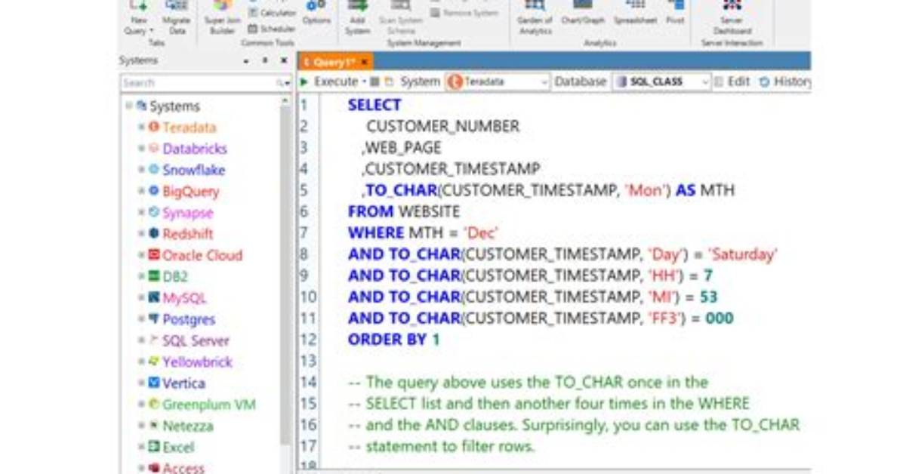Click line number 13 in the editor
This screenshot has height=474, width=903.
coord(308,361)
